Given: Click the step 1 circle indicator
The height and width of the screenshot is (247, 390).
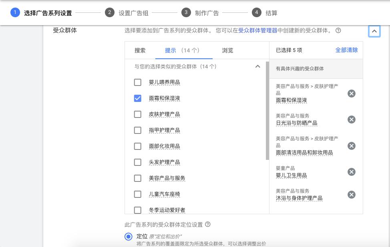Looking at the screenshot, I should point(15,12).
